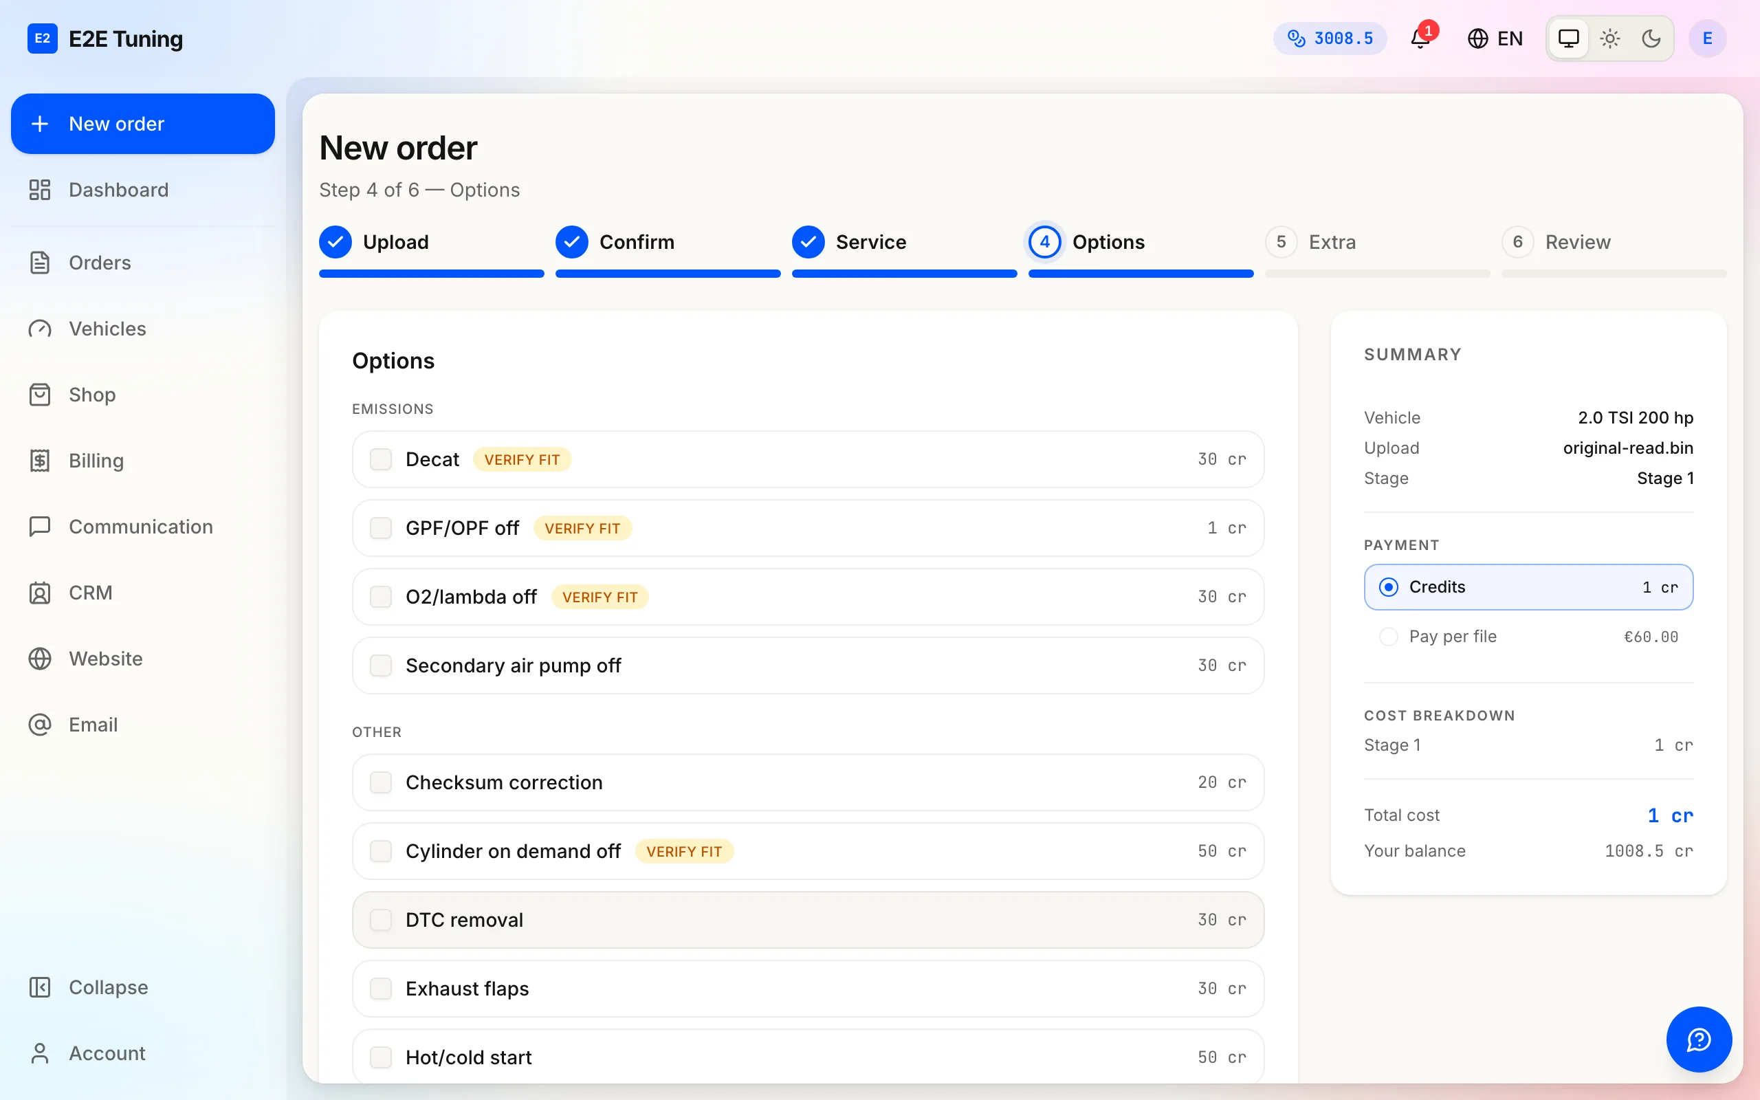Click the user avatar E
The width and height of the screenshot is (1760, 1100).
pos(1707,38)
